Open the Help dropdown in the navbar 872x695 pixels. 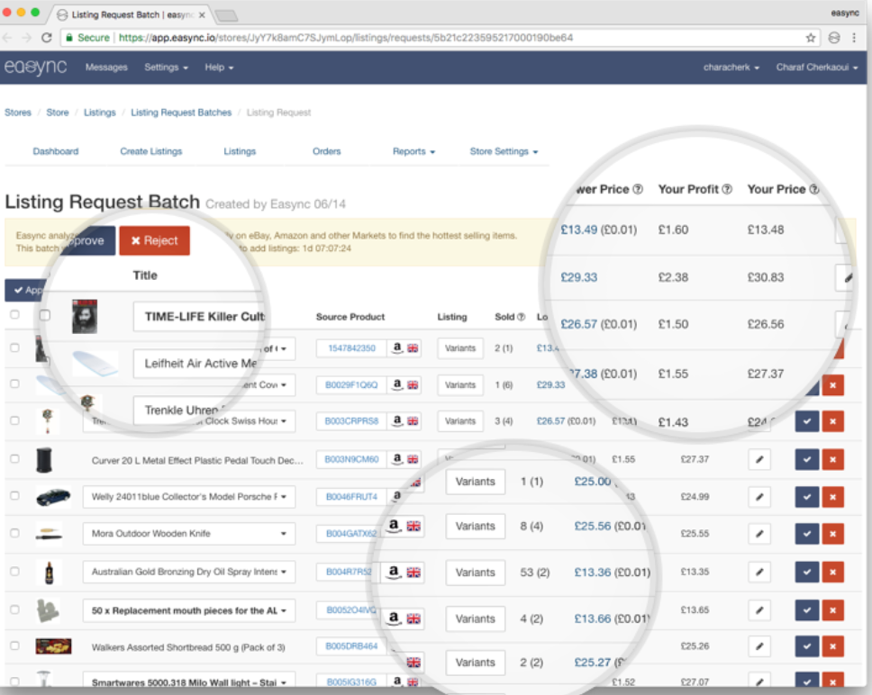pyautogui.click(x=219, y=68)
